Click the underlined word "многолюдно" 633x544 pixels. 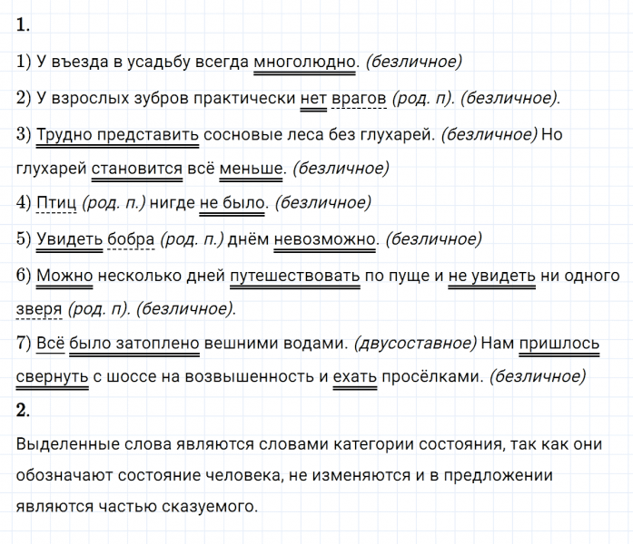point(304,63)
